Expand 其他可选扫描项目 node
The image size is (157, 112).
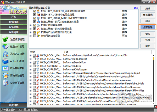(31, 36)
